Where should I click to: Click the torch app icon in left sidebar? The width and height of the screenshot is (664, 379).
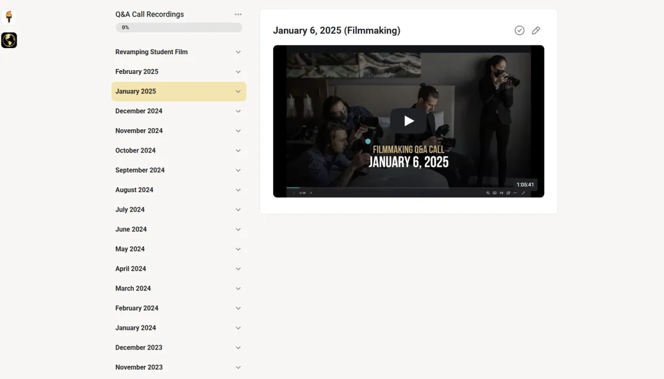click(x=9, y=17)
